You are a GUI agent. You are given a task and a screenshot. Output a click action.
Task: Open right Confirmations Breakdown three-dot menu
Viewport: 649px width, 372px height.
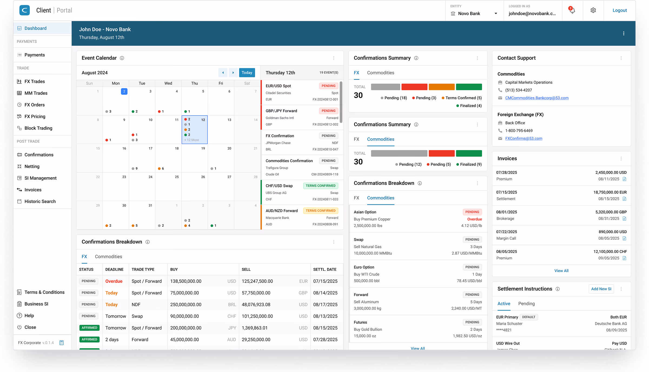[x=477, y=183]
